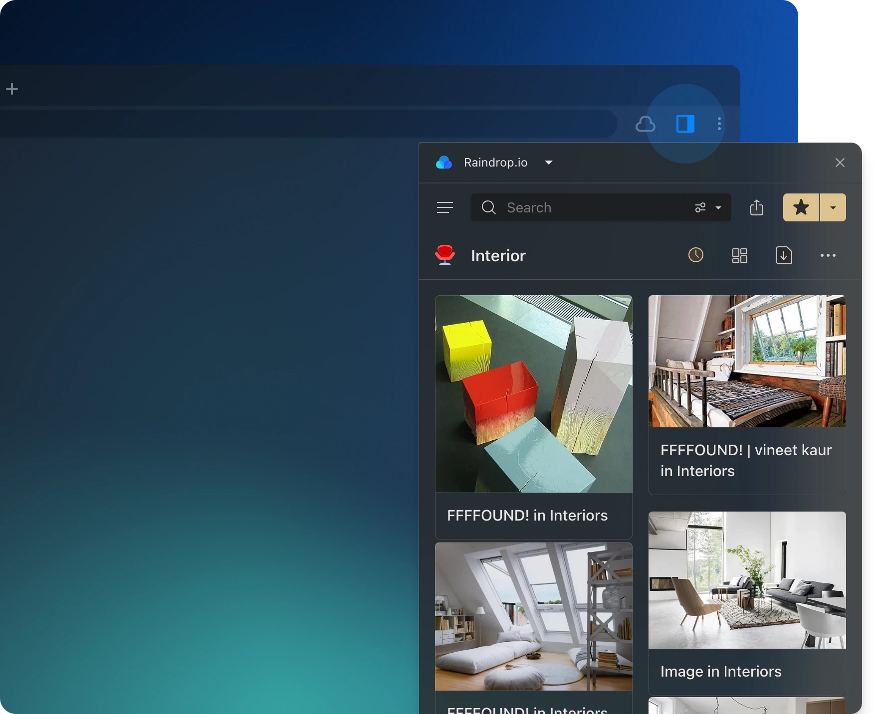Expand the add bookmark dropdown arrow
This screenshot has width=878, height=714.
pos(833,207)
